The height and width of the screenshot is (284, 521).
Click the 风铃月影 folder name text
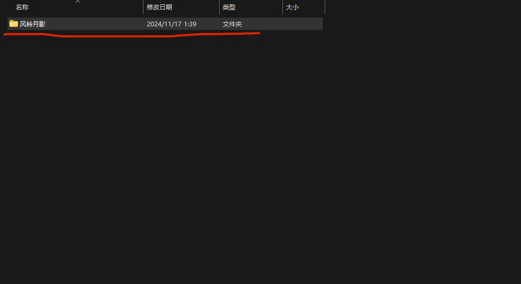(33, 24)
